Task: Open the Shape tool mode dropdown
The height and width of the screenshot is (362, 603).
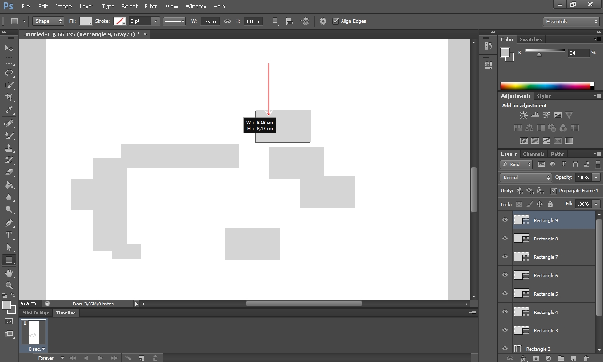Action: pyautogui.click(x=48, y=21)
